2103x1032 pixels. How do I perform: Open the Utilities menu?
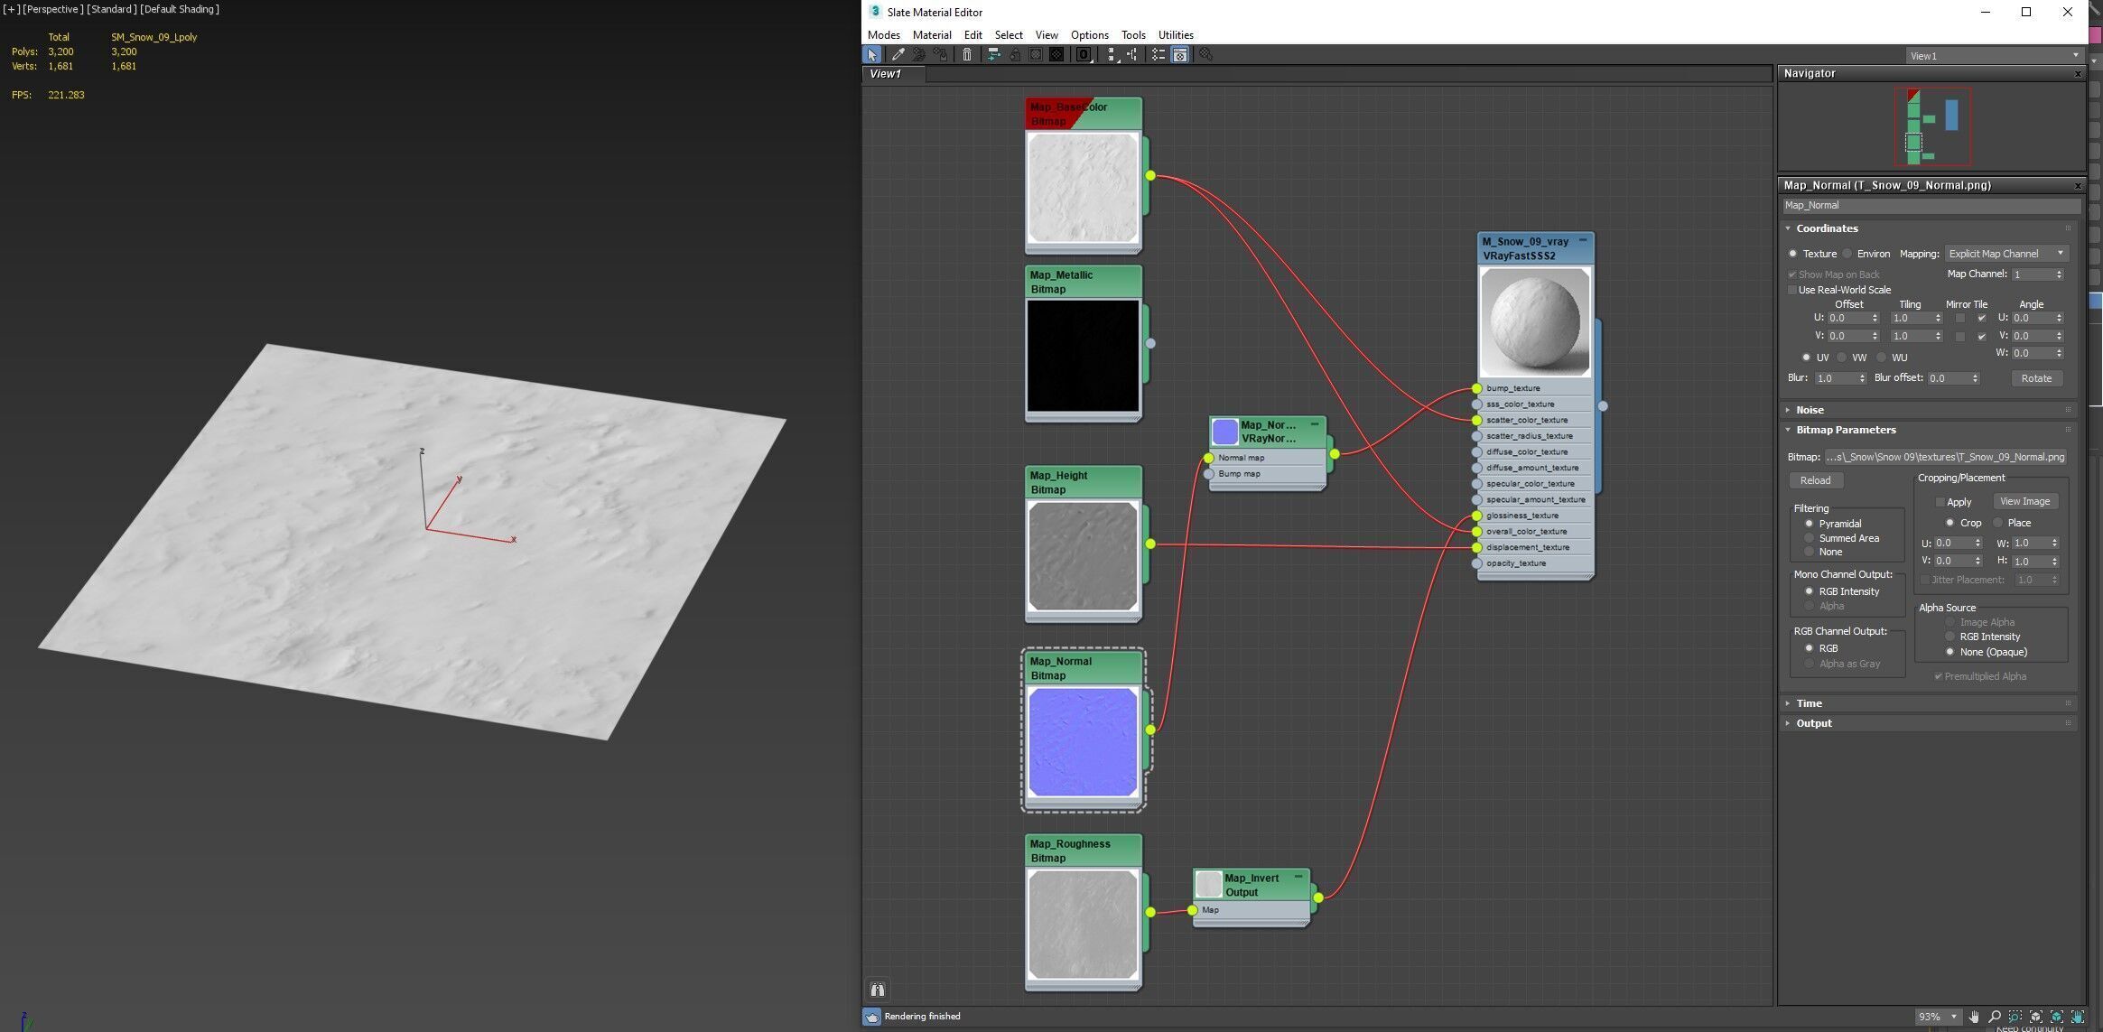tap(1175, 35)
